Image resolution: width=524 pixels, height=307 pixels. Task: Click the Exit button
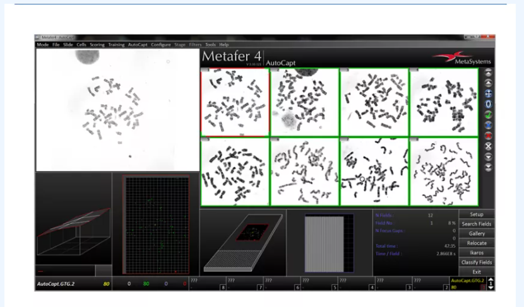[477, 272]
